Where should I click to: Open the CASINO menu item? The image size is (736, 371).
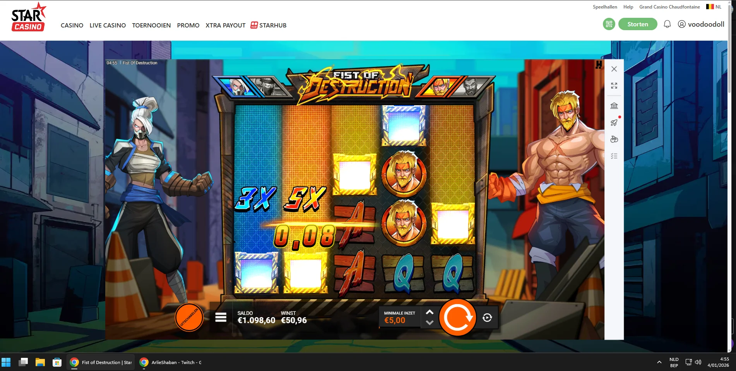(x=72, y=25)
